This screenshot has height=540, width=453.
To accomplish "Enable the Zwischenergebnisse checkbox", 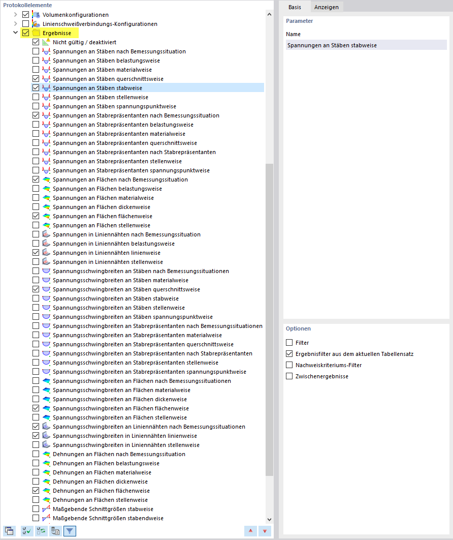I will tap(289, 376).
